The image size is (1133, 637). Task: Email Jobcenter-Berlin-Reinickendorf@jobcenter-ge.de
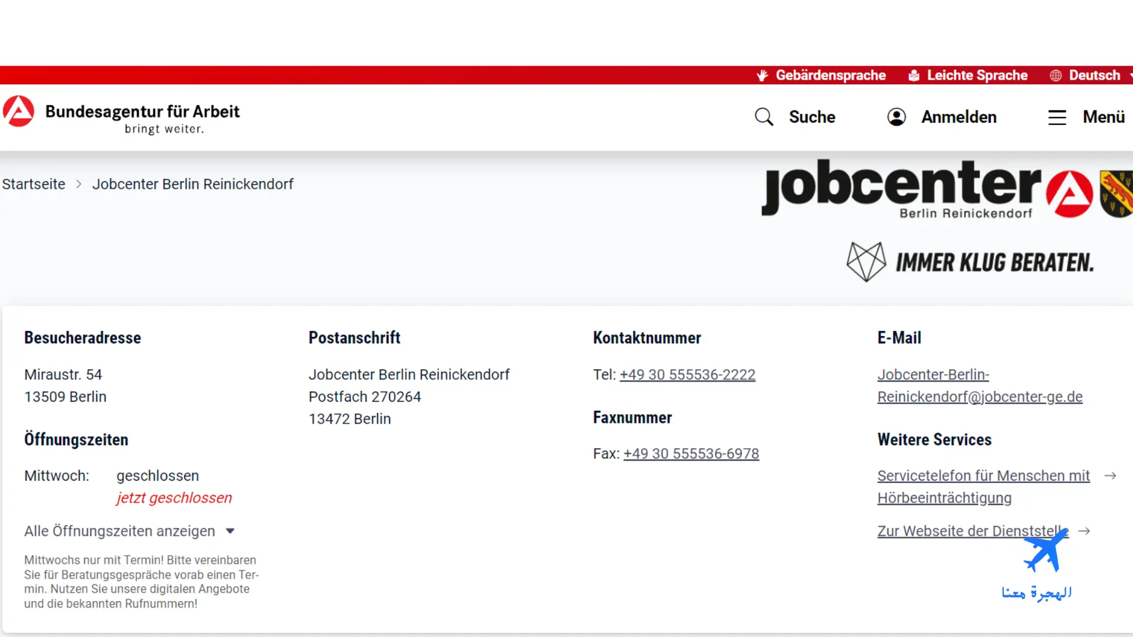(980, 386)
